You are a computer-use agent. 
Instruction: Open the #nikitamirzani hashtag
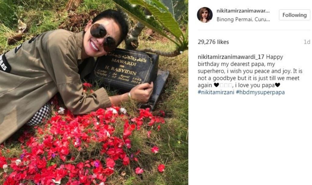pyautogui.click(x=216, y=92)
